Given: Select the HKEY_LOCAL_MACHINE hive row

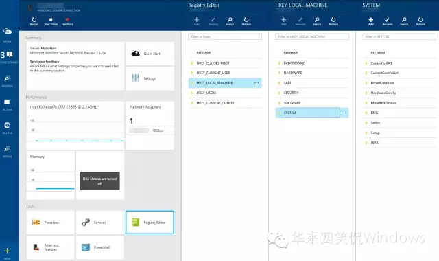Looking at the screenshot, I should pos(225,83).
